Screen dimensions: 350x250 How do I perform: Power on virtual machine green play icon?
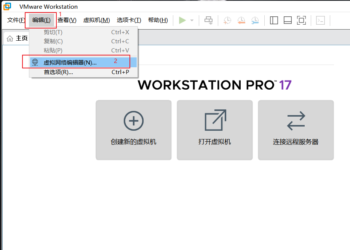click(x=182, y=20)
